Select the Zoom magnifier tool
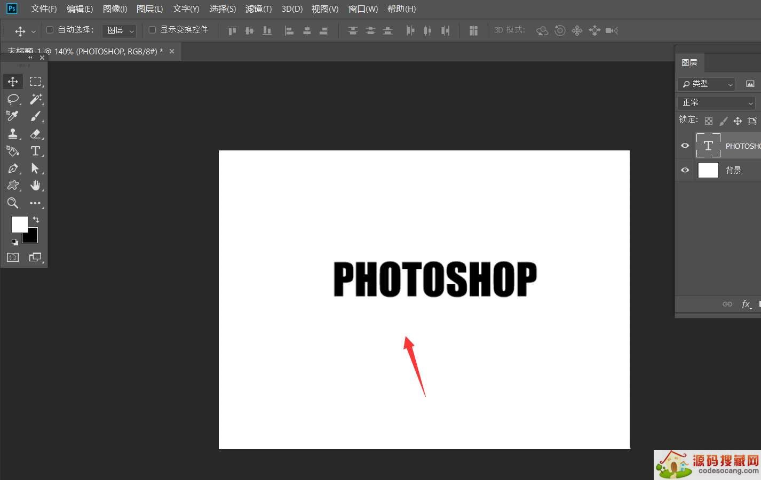Viewport: 761px width, 480px height. tap(13, 203)
